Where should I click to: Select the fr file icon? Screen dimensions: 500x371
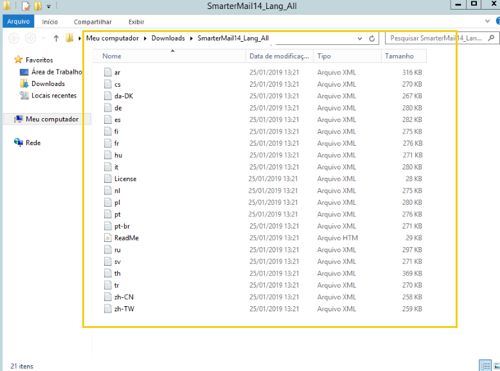point(108,143)
